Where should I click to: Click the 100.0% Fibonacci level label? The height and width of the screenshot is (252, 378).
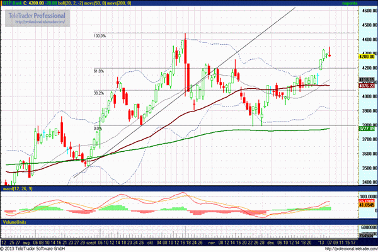coord(100,36)
